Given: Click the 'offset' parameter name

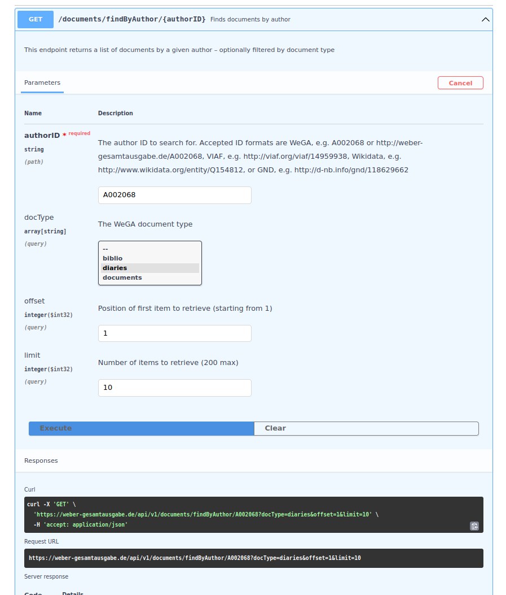Looking at the screenshot, I should click(x=34, y=301).
